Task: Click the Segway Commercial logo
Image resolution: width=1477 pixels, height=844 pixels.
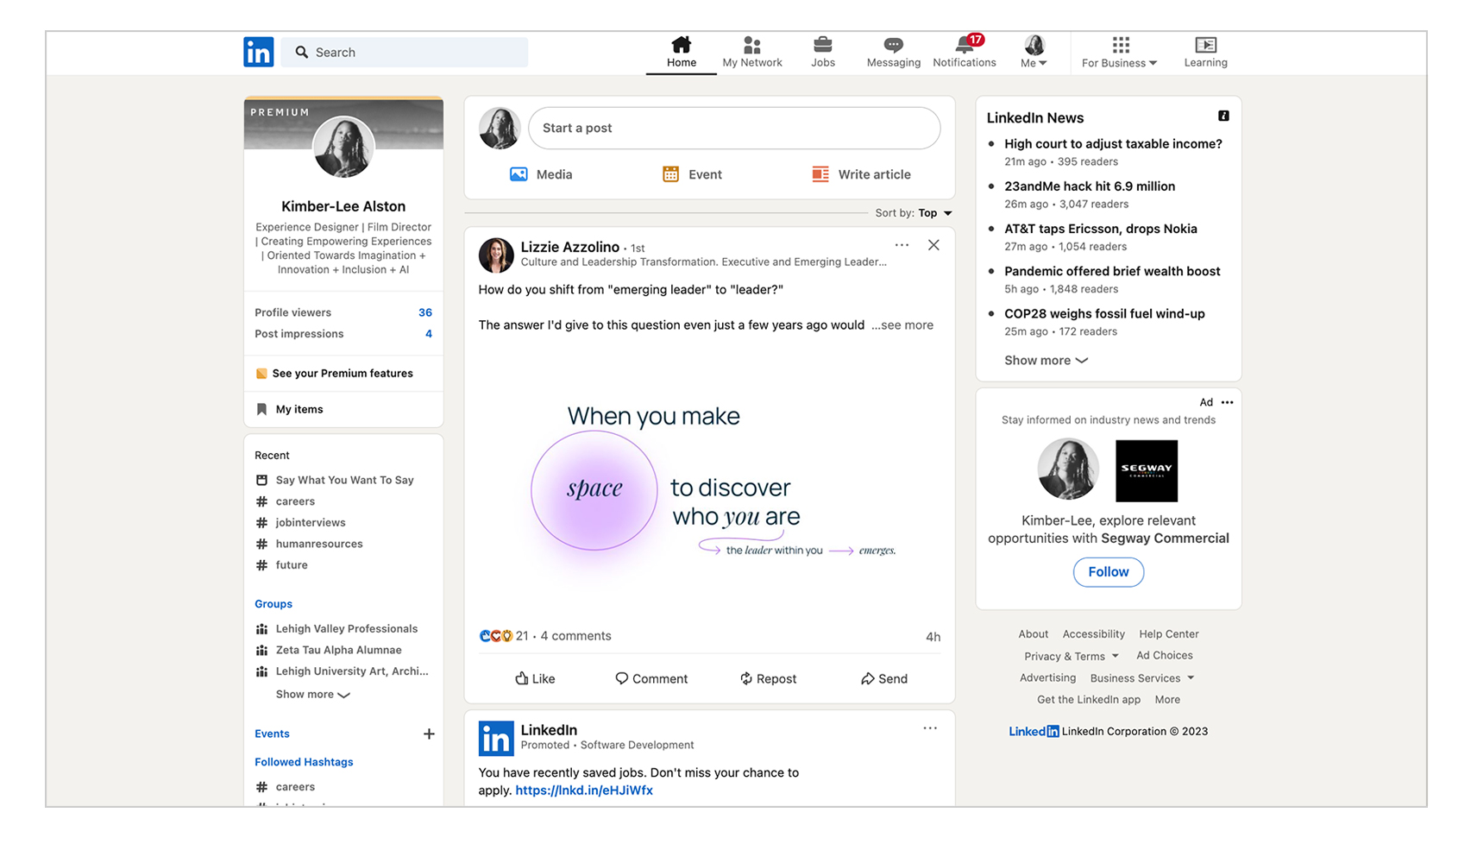Action: (x=1147, y=471)
